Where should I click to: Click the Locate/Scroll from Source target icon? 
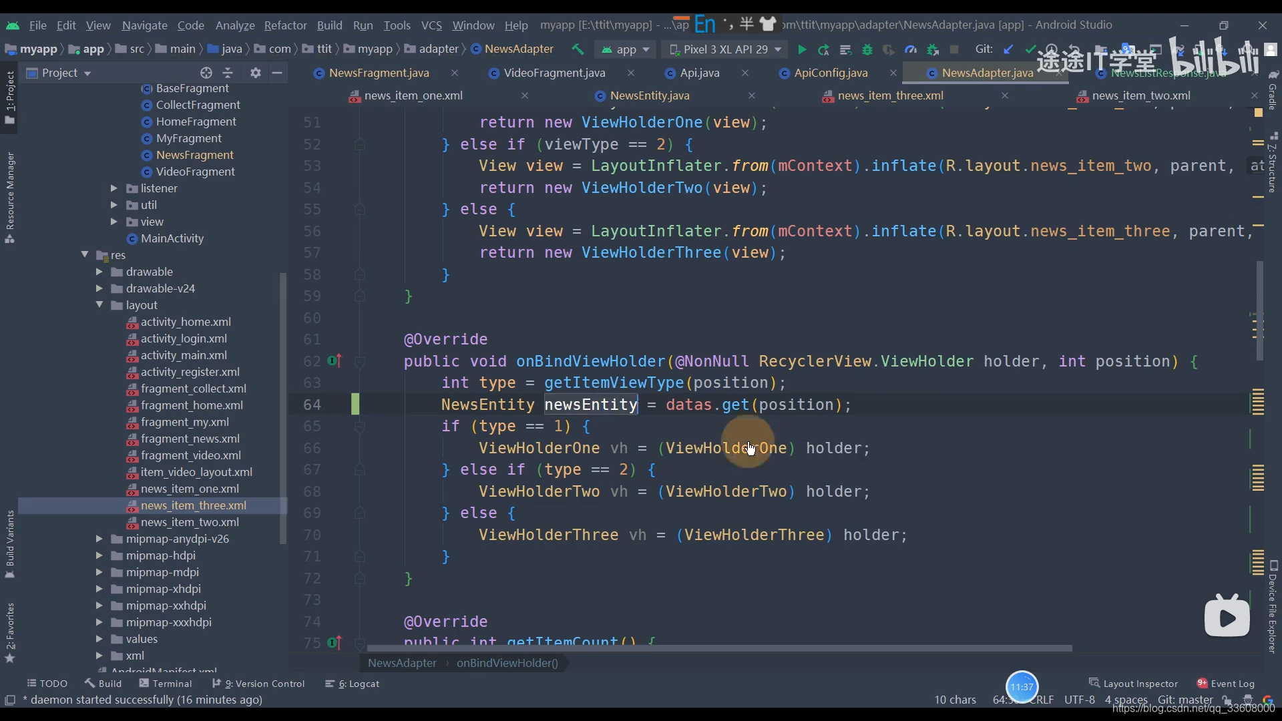pyautogui.click(x=206, y=73)
